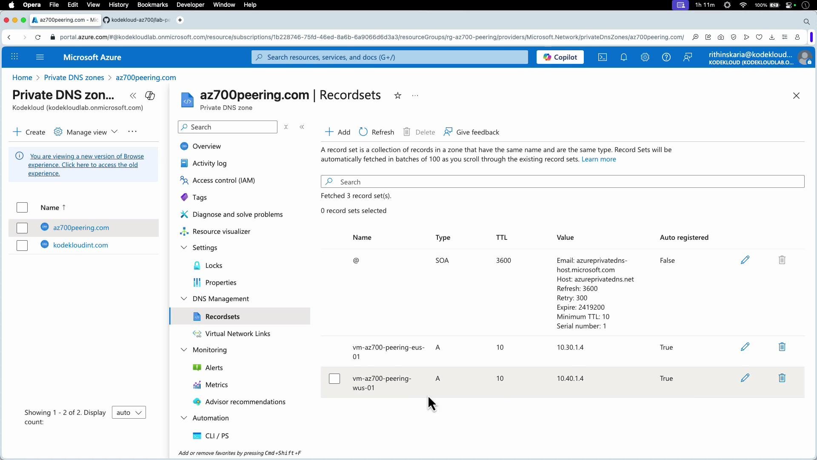817x460 pixels.
Task: Open the Locks setting
Action: click(x=214, y=265)
